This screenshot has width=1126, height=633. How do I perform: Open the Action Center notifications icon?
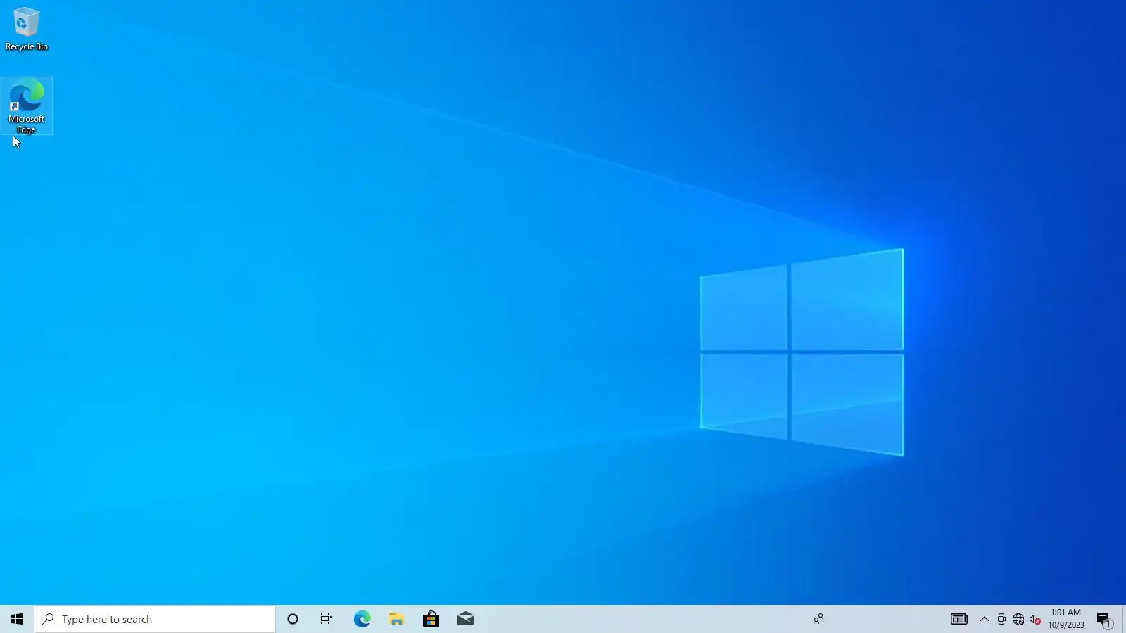(1104, 620)
